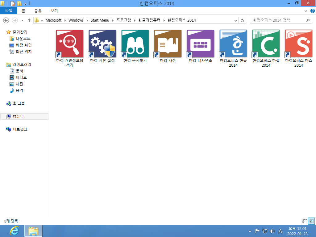Expand arrow after 프로그램 breadcrumb

click(x=135, y=20)
